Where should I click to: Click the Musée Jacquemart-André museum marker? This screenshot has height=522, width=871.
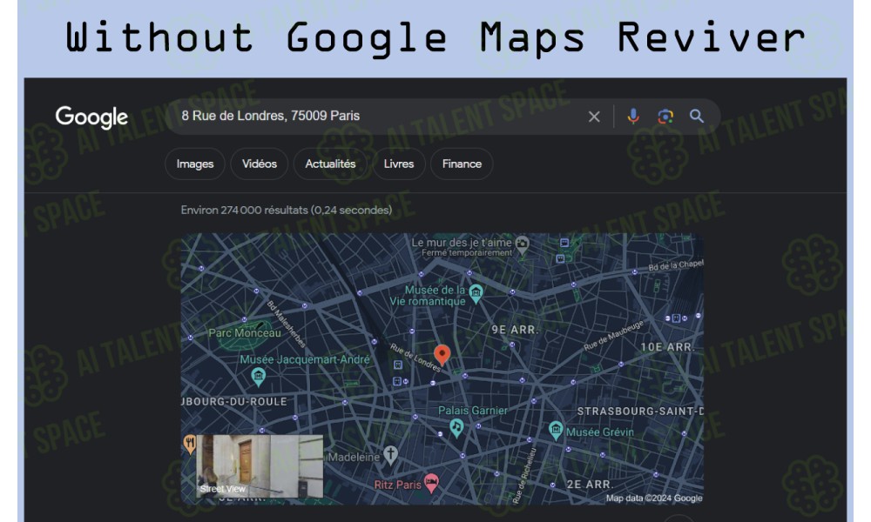[259, 378]
